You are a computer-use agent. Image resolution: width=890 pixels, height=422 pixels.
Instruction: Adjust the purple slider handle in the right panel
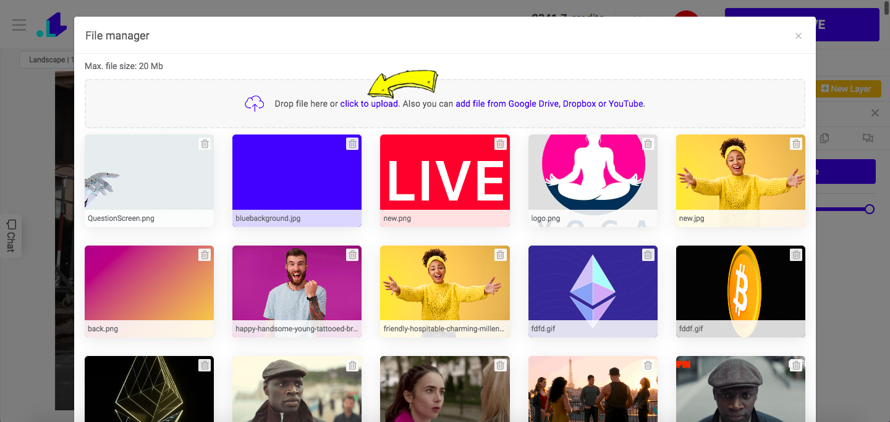click(870, 209)
